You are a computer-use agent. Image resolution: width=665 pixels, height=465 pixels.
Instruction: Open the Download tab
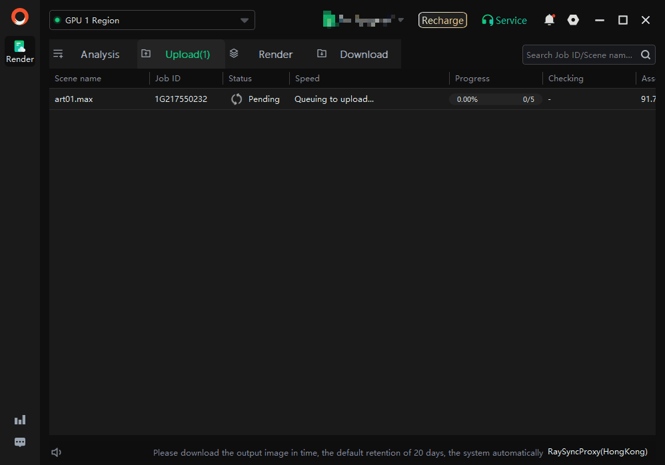coord(363,55)
